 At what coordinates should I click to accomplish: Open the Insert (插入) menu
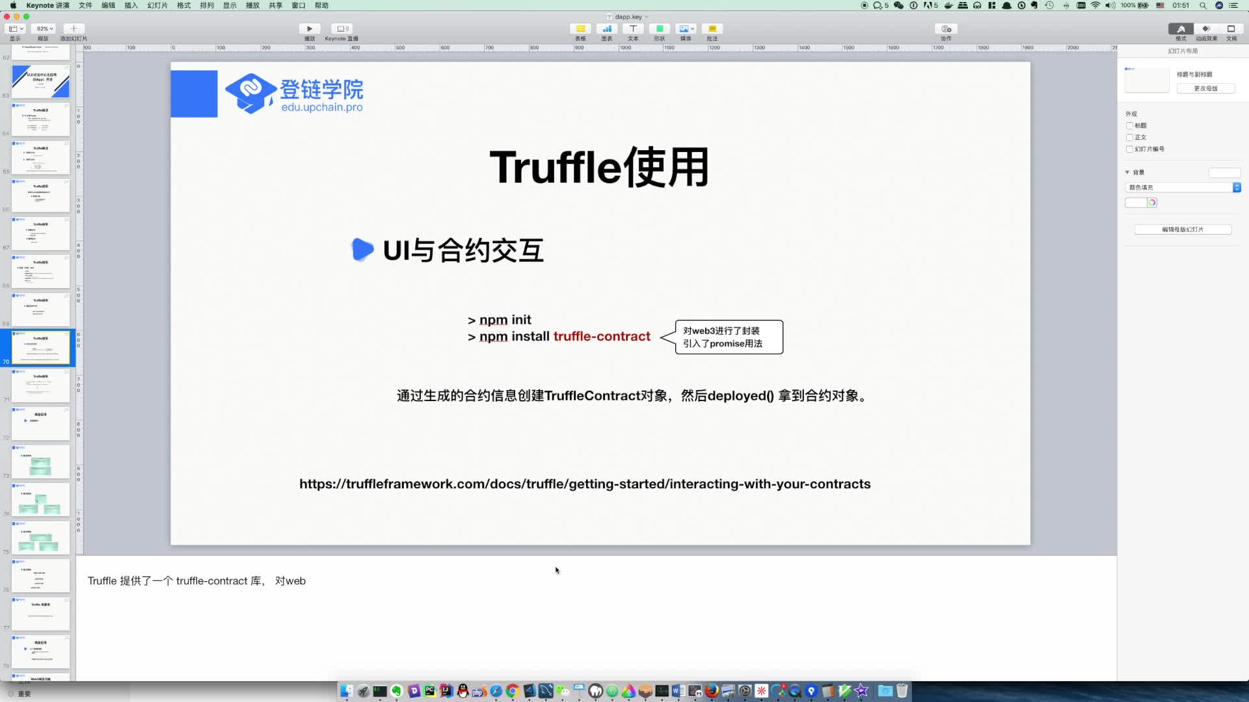click(x=131, y=5)
